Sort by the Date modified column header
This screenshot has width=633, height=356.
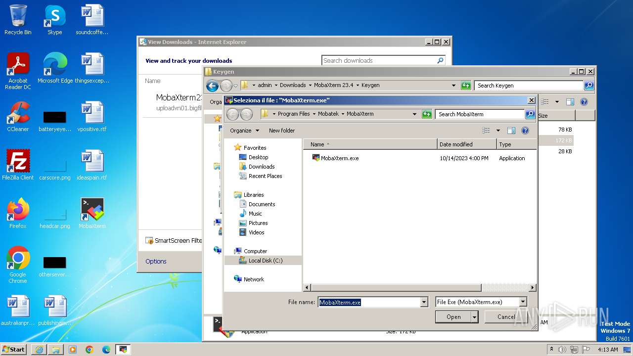pyautogui.click(x=467, y=144)
